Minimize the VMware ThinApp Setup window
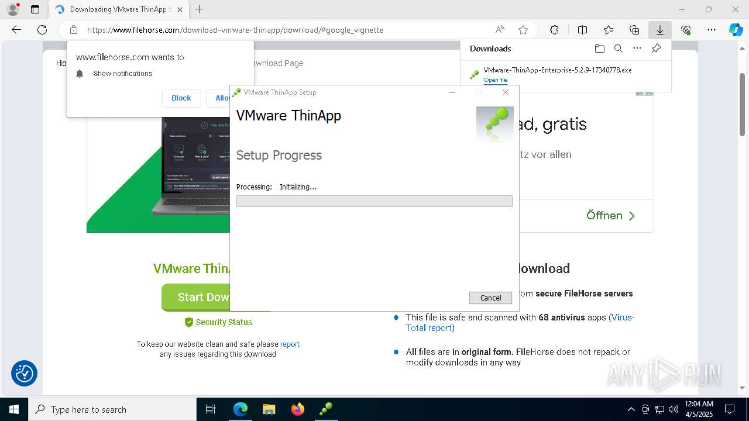The height and width of the screenshot is (421, 749). pos(452,92)
